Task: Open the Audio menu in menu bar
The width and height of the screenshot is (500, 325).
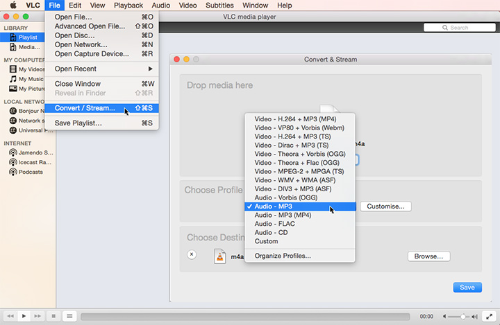Action: (x=160, y=6)
